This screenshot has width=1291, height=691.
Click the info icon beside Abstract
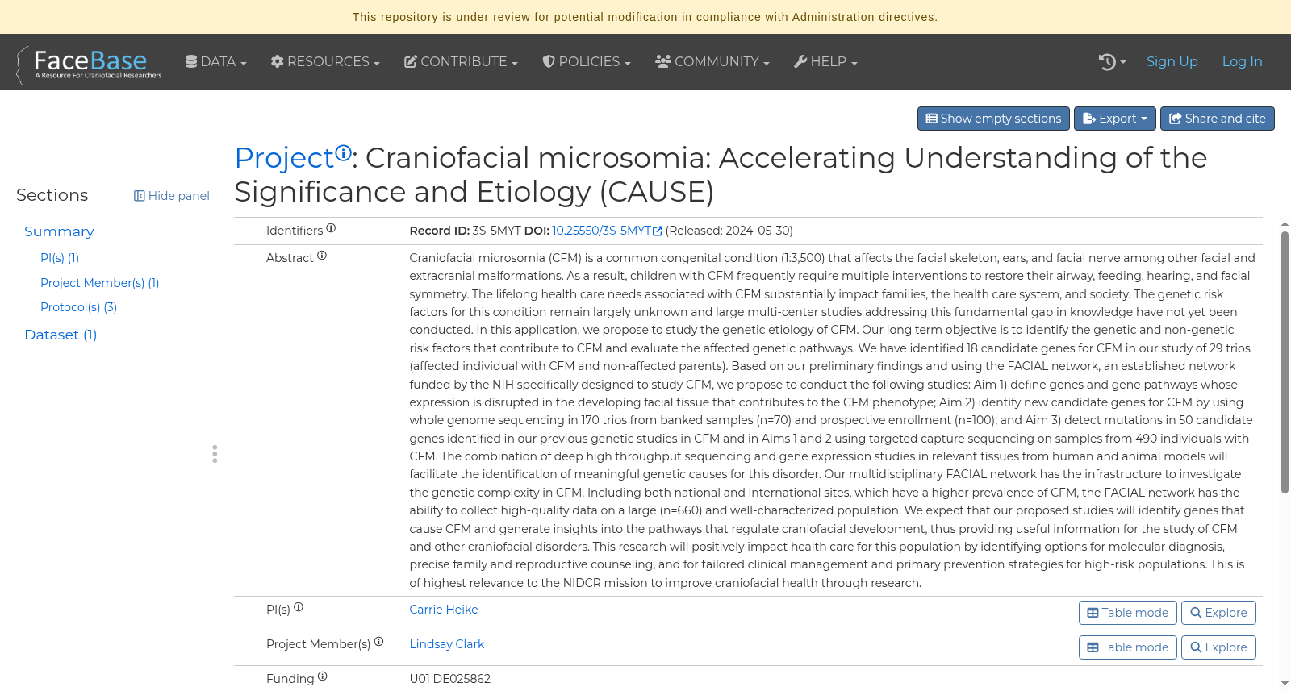click(322, 256)
